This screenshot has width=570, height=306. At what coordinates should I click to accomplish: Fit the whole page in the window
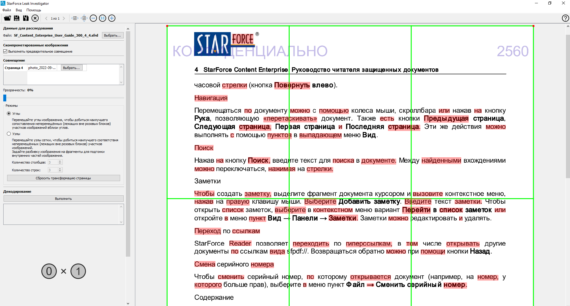coord(84,18)
